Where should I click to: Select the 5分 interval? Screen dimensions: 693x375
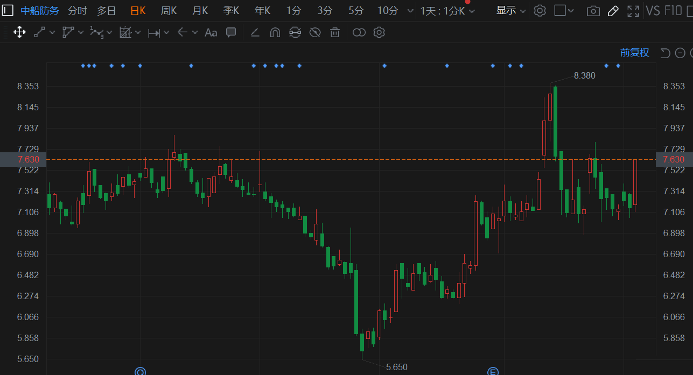pyautogui.click(x=356, y=10)
